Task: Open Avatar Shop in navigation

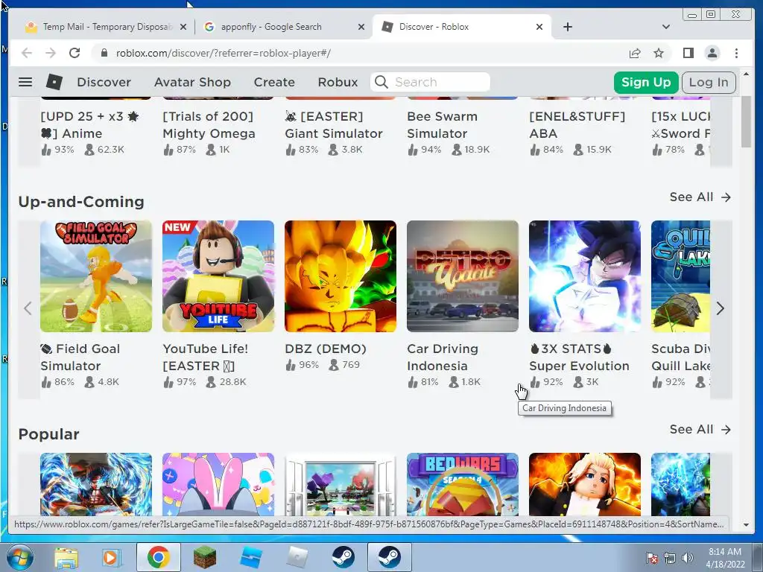Action: pos(192,82)
